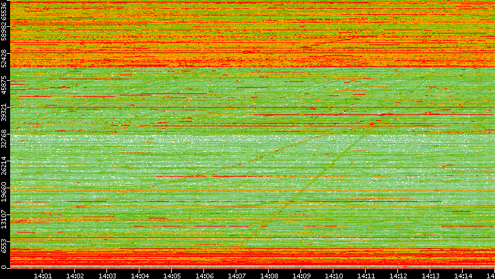
Task: Click the 14:01 time axis label
Action: [42, 276]
